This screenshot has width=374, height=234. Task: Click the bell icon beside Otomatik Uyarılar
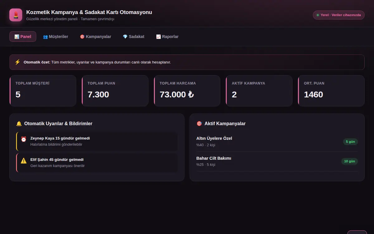19,124
